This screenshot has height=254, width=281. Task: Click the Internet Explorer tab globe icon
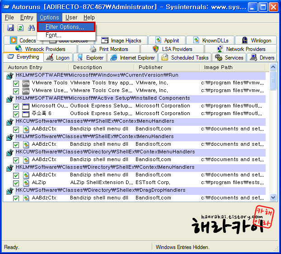(x=113, y=58)
